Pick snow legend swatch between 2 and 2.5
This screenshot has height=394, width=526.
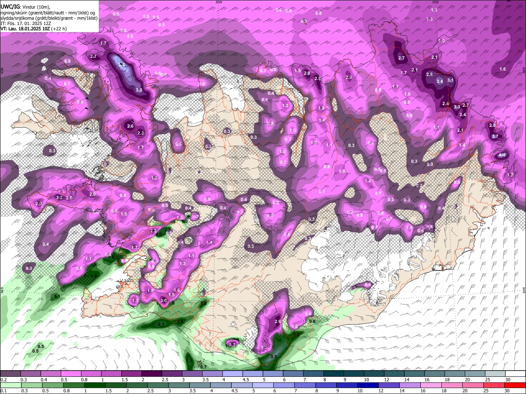click(152, 373)
